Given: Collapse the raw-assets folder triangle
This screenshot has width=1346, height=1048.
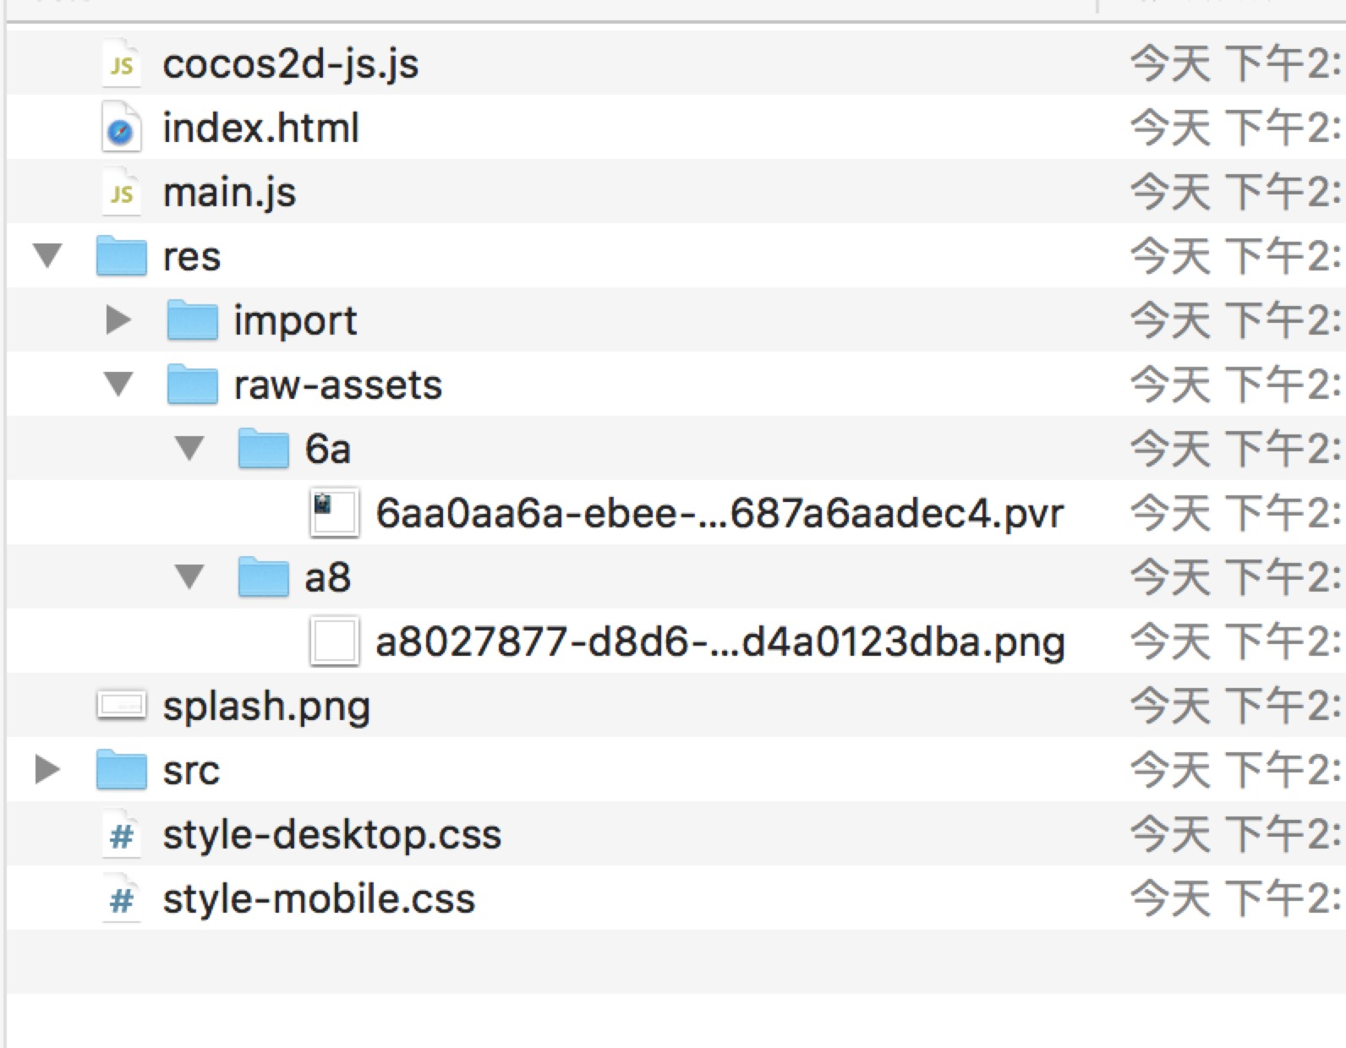Looking at the screenshot, I should click(118, 385).
